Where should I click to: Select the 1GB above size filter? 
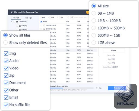(94, 43)
